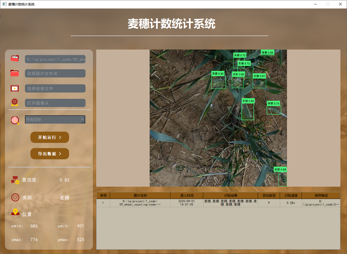Click the 开始运行 button
This screenshot has width=347, height=254.
(50, 137)
